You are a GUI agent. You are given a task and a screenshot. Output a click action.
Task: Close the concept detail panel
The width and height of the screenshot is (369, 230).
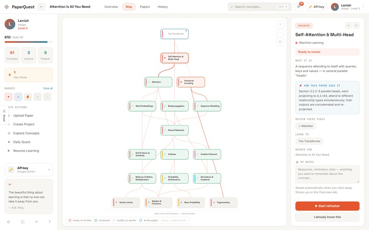coord(356,26)
